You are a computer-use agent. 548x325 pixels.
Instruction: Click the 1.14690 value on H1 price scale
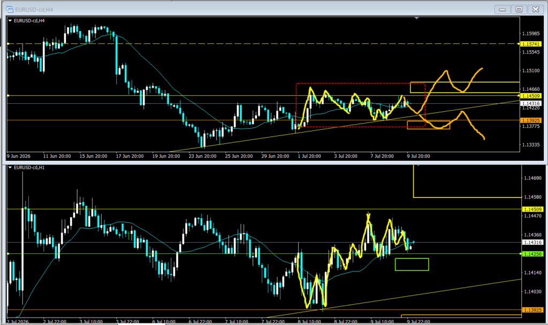tap(532, 178)
